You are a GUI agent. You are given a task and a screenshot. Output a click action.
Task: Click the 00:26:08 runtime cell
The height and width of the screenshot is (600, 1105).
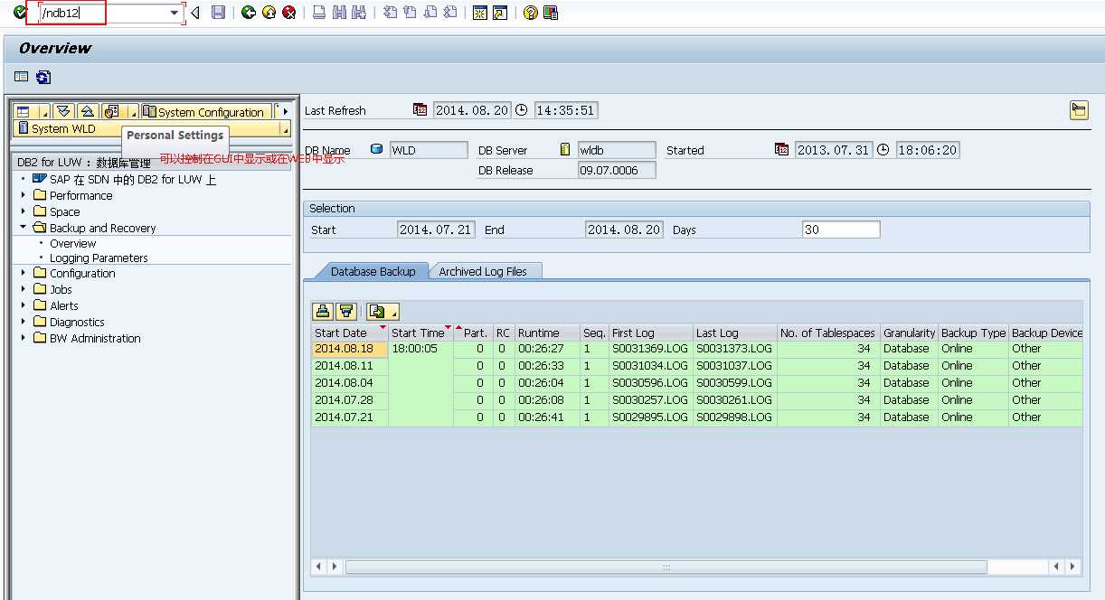pos(547,400)
